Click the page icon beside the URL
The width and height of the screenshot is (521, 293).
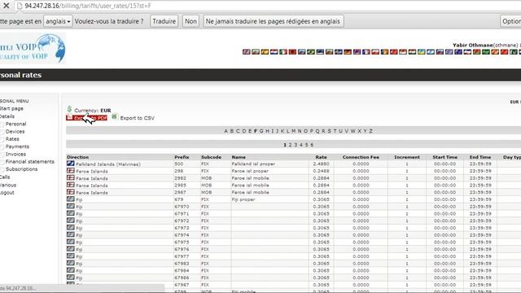click(20, 6)
